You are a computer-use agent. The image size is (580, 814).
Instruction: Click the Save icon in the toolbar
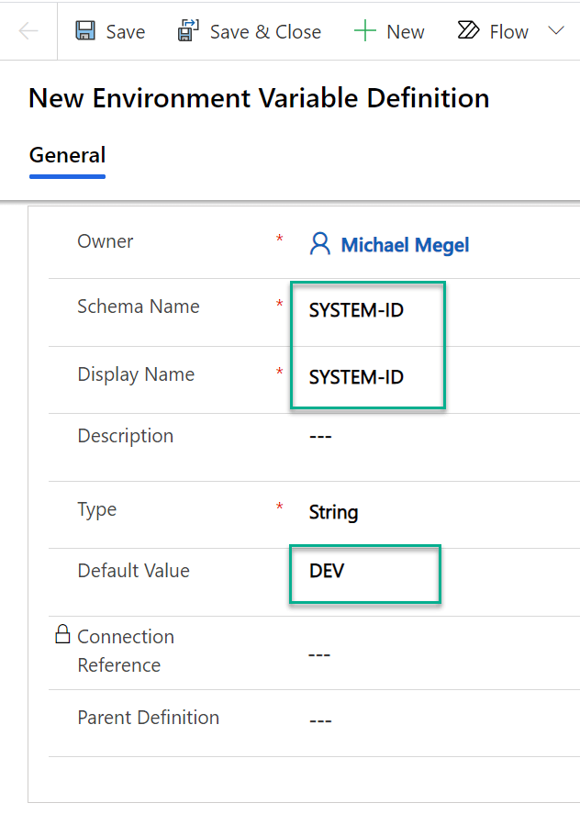(x=84, y=30)
